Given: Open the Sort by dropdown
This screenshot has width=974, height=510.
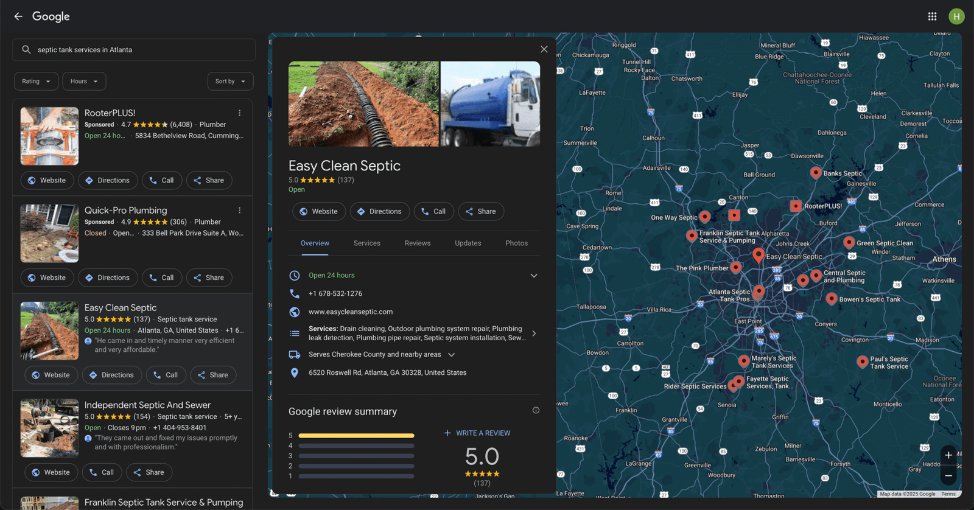Looking at the screenshot, I should [x=230, y=82].
